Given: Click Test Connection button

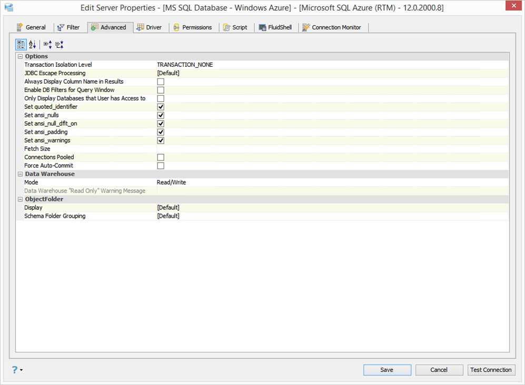Looking at the screenshot, I should (x=491, y=370).
